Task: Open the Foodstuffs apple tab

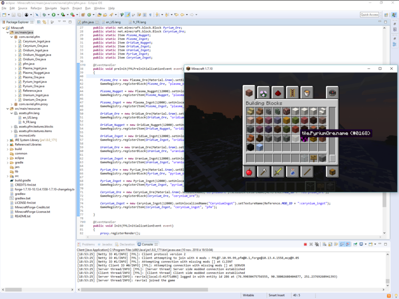Action: 249,172
